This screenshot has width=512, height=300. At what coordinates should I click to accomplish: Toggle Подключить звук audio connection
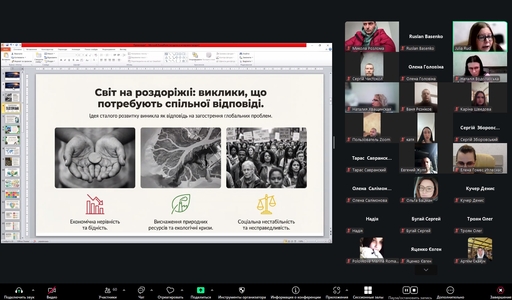pyautogui.click(x=19, y=290)
